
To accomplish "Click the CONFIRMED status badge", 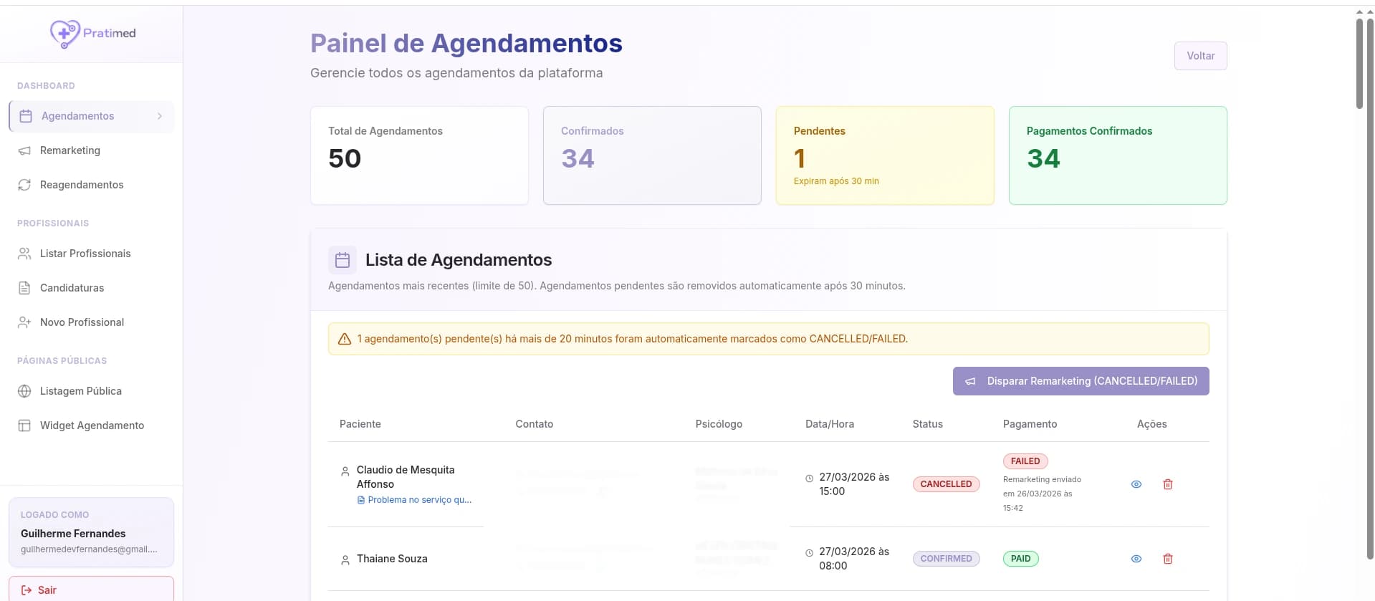I will tap(946, 559).
